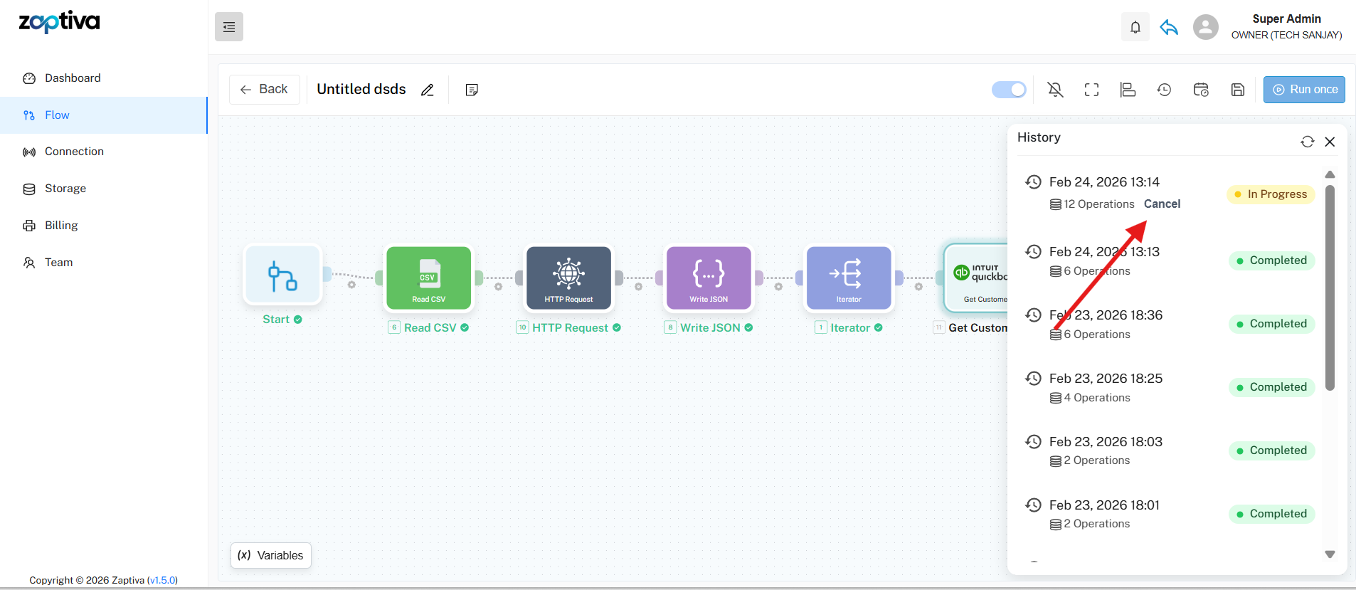Open Connection in the sidebar
The image size is (1356, 590).
click(74, 152)
